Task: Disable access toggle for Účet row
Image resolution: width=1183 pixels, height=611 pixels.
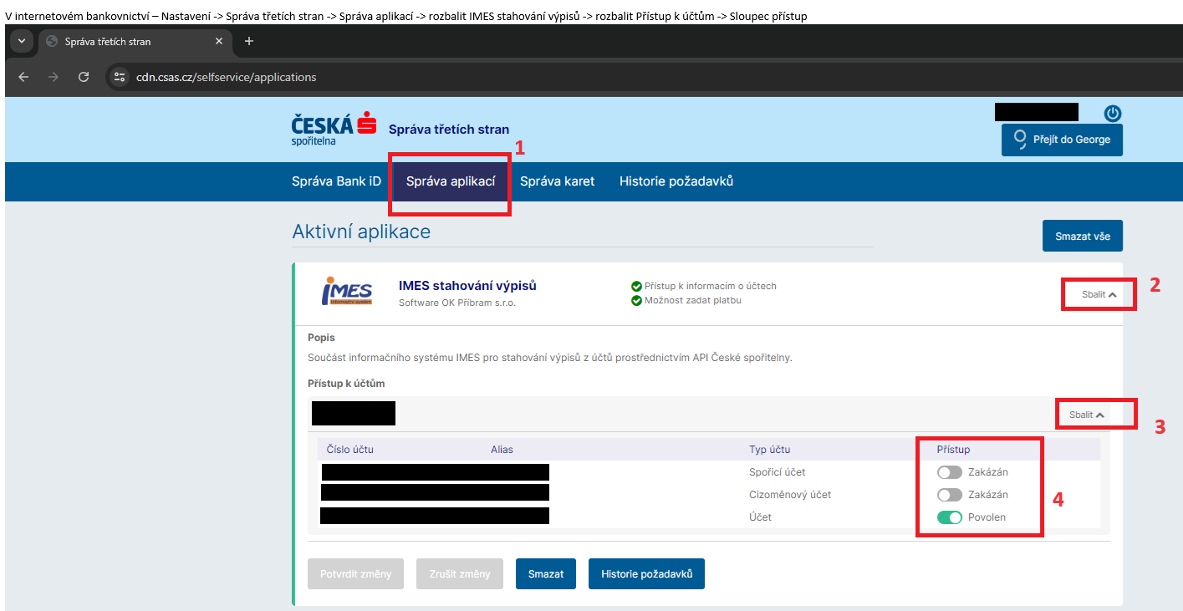Action: (950, 517)
